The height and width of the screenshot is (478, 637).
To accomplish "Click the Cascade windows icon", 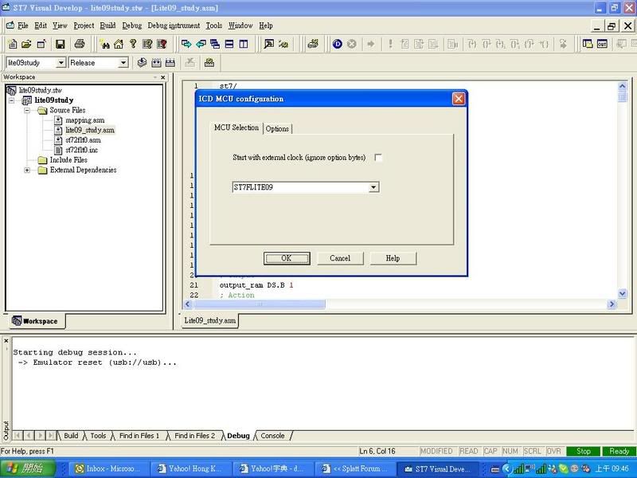I will 215,44.
